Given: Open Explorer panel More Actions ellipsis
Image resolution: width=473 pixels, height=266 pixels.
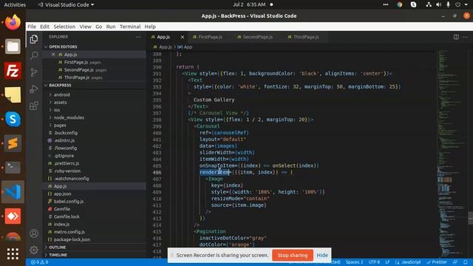Looking at the screenshot, I should (x=138, y=37).
